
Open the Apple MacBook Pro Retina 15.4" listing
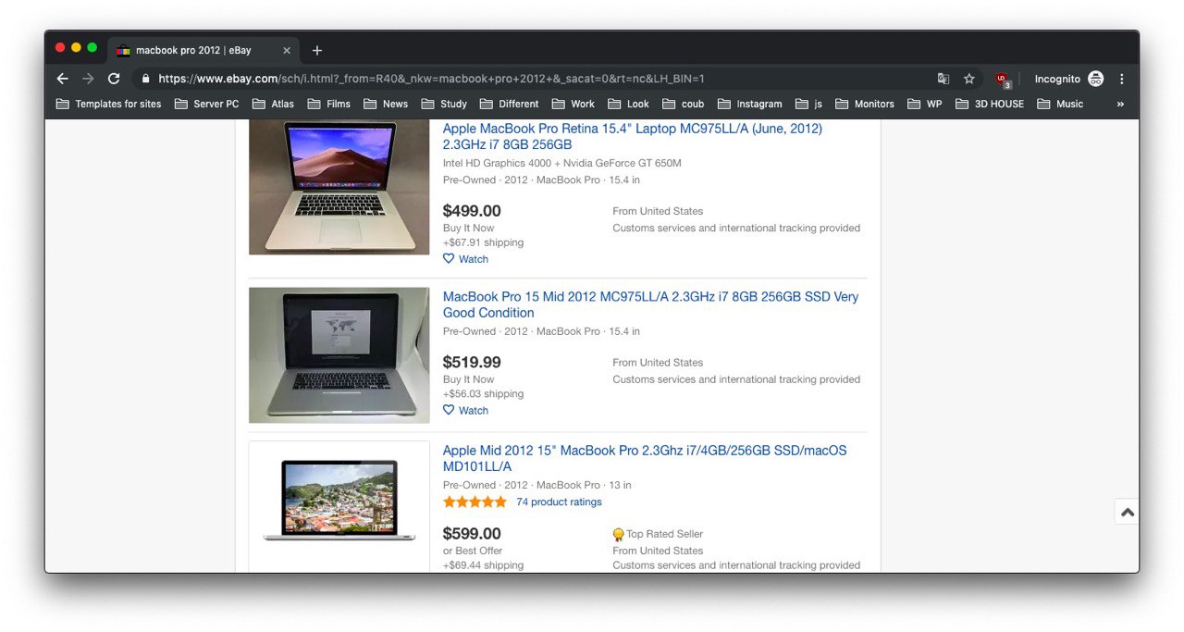coord(632,137)
